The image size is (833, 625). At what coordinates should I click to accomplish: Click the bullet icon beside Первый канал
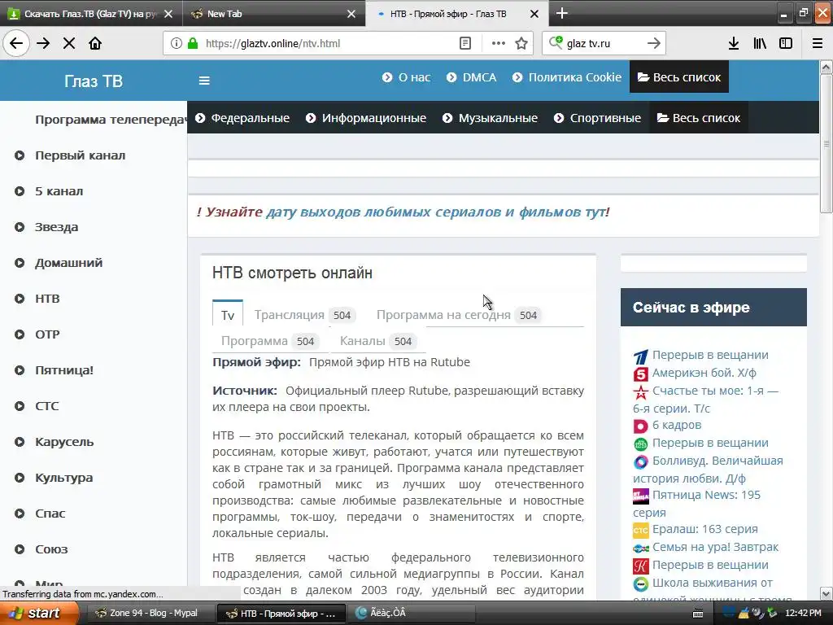point(20,155)
